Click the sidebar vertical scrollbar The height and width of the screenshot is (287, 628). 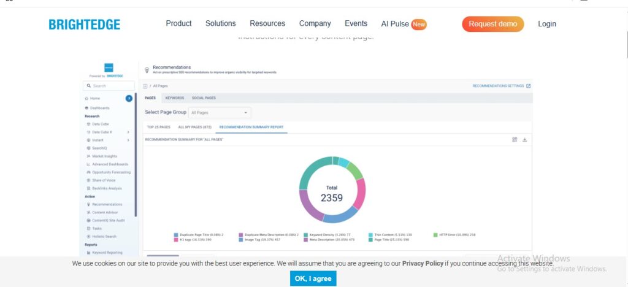[136, 155]
